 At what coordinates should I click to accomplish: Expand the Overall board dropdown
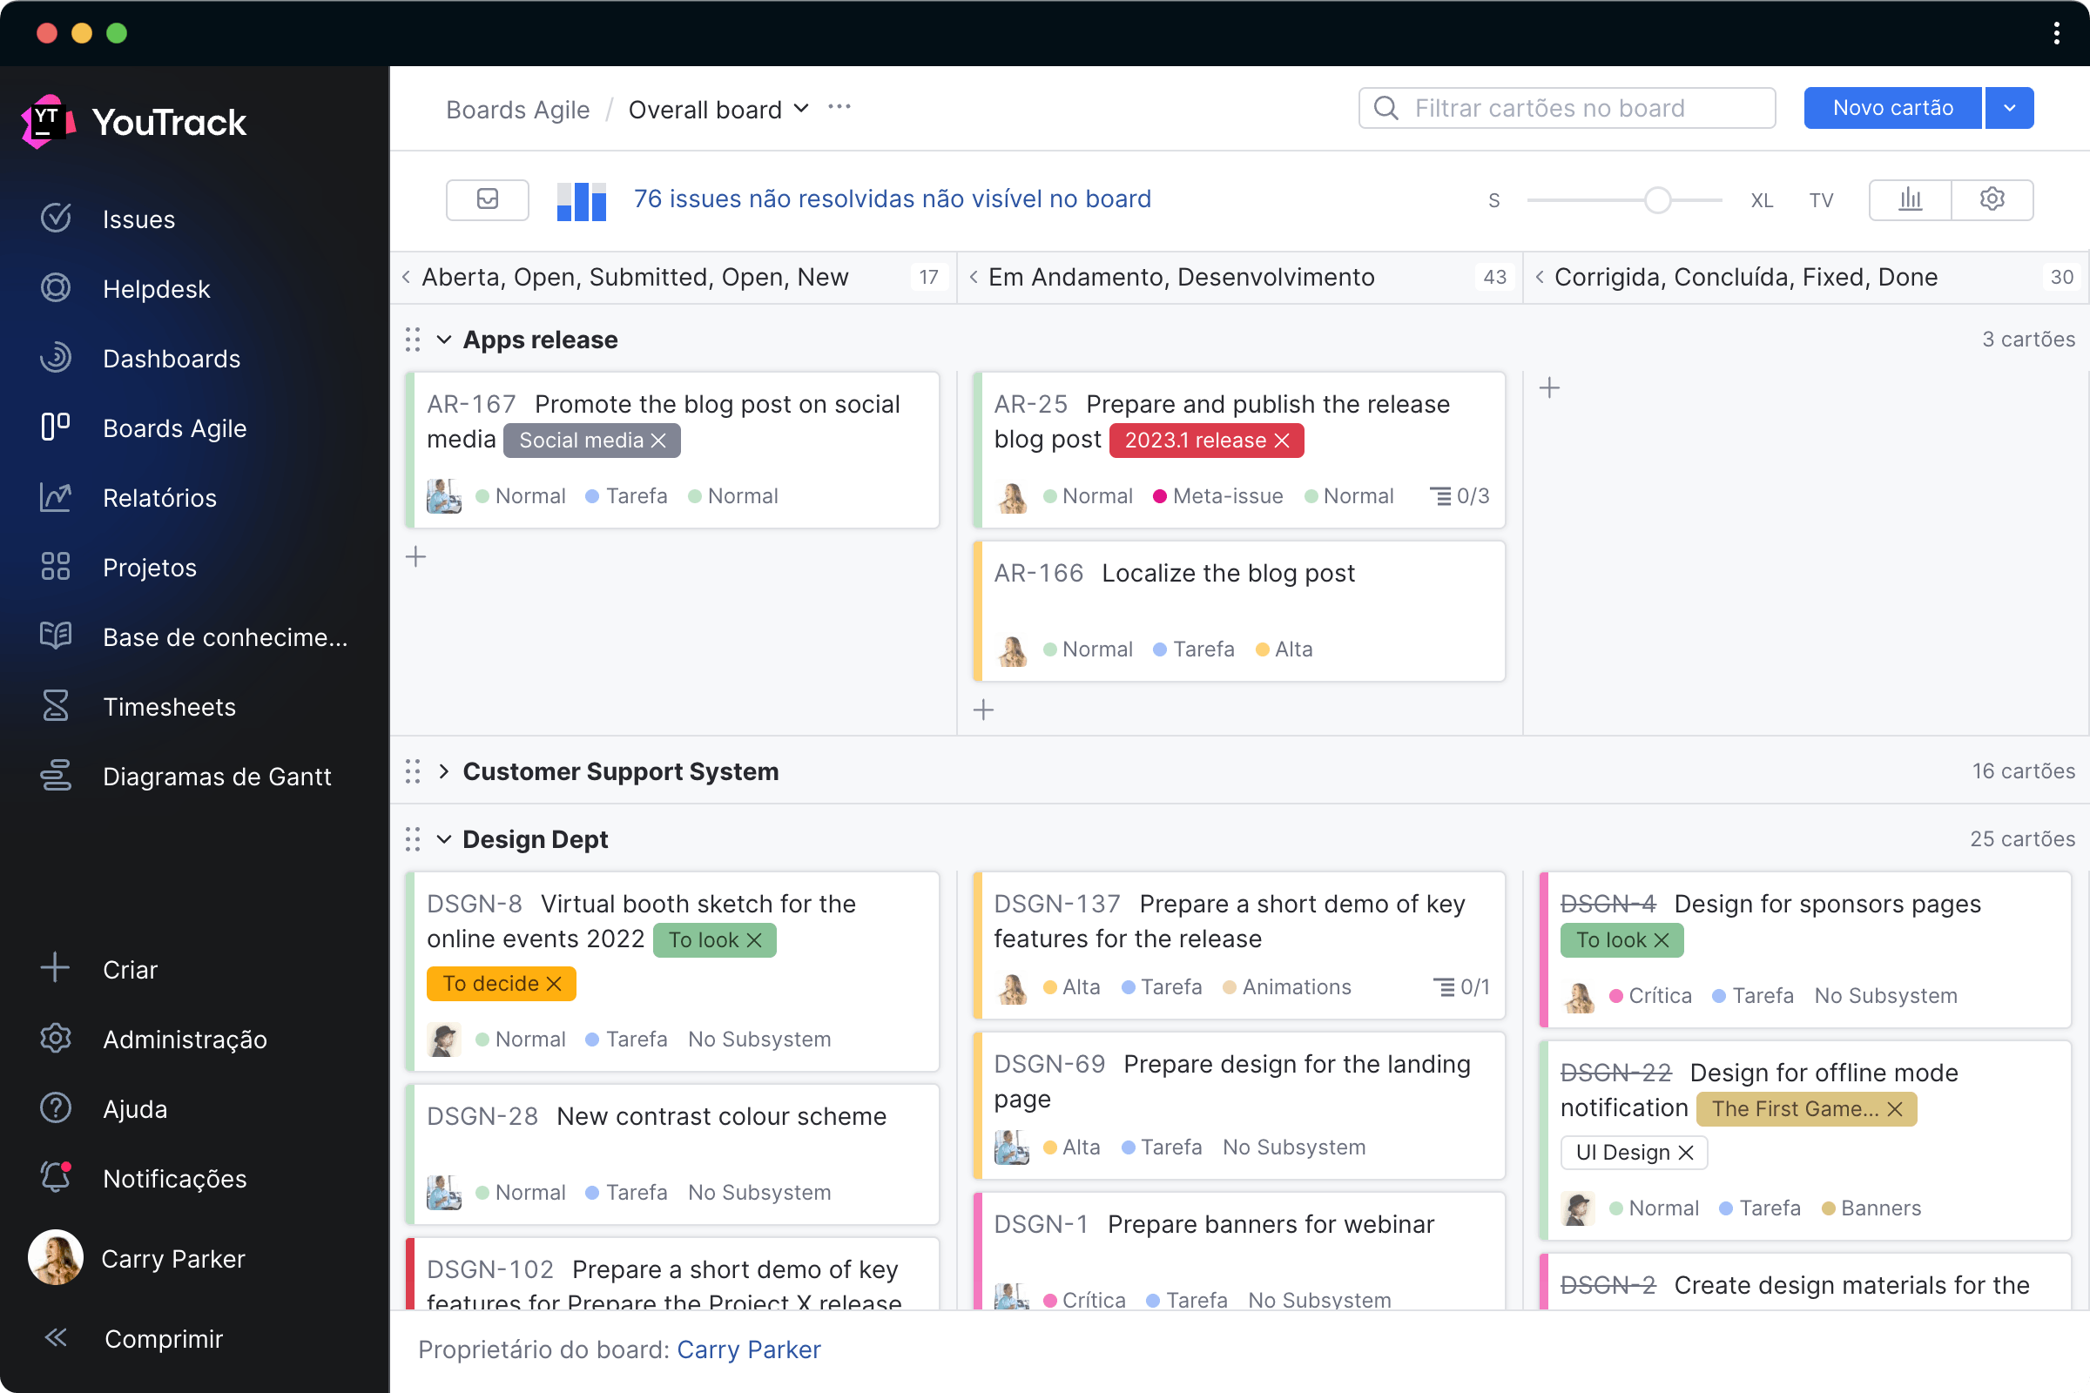pyautogui.click(x=804, y=109)
